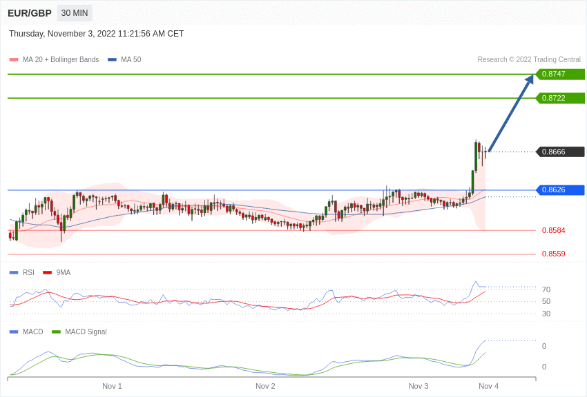Click the 0.8559 support price label
This screenshot has width=587, height=397.
click(553, 254)
